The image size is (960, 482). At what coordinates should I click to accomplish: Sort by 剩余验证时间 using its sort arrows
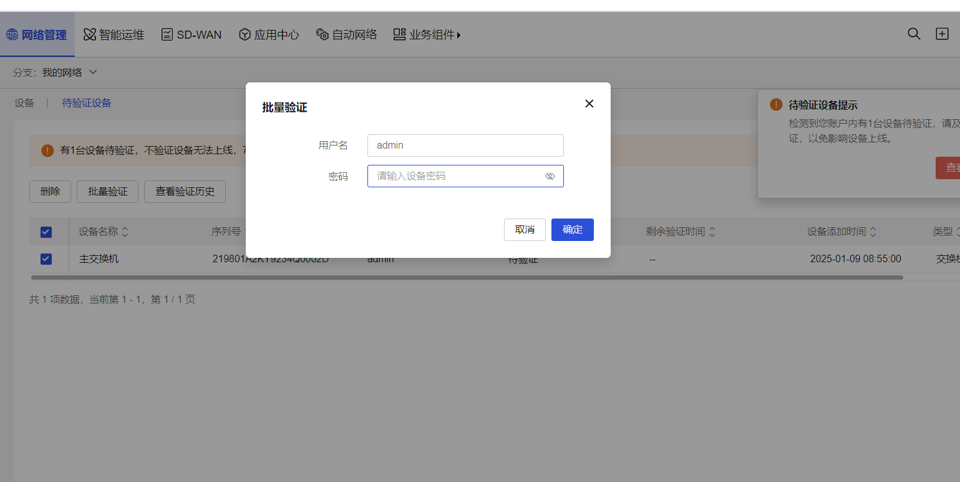[x=712, y=232]
